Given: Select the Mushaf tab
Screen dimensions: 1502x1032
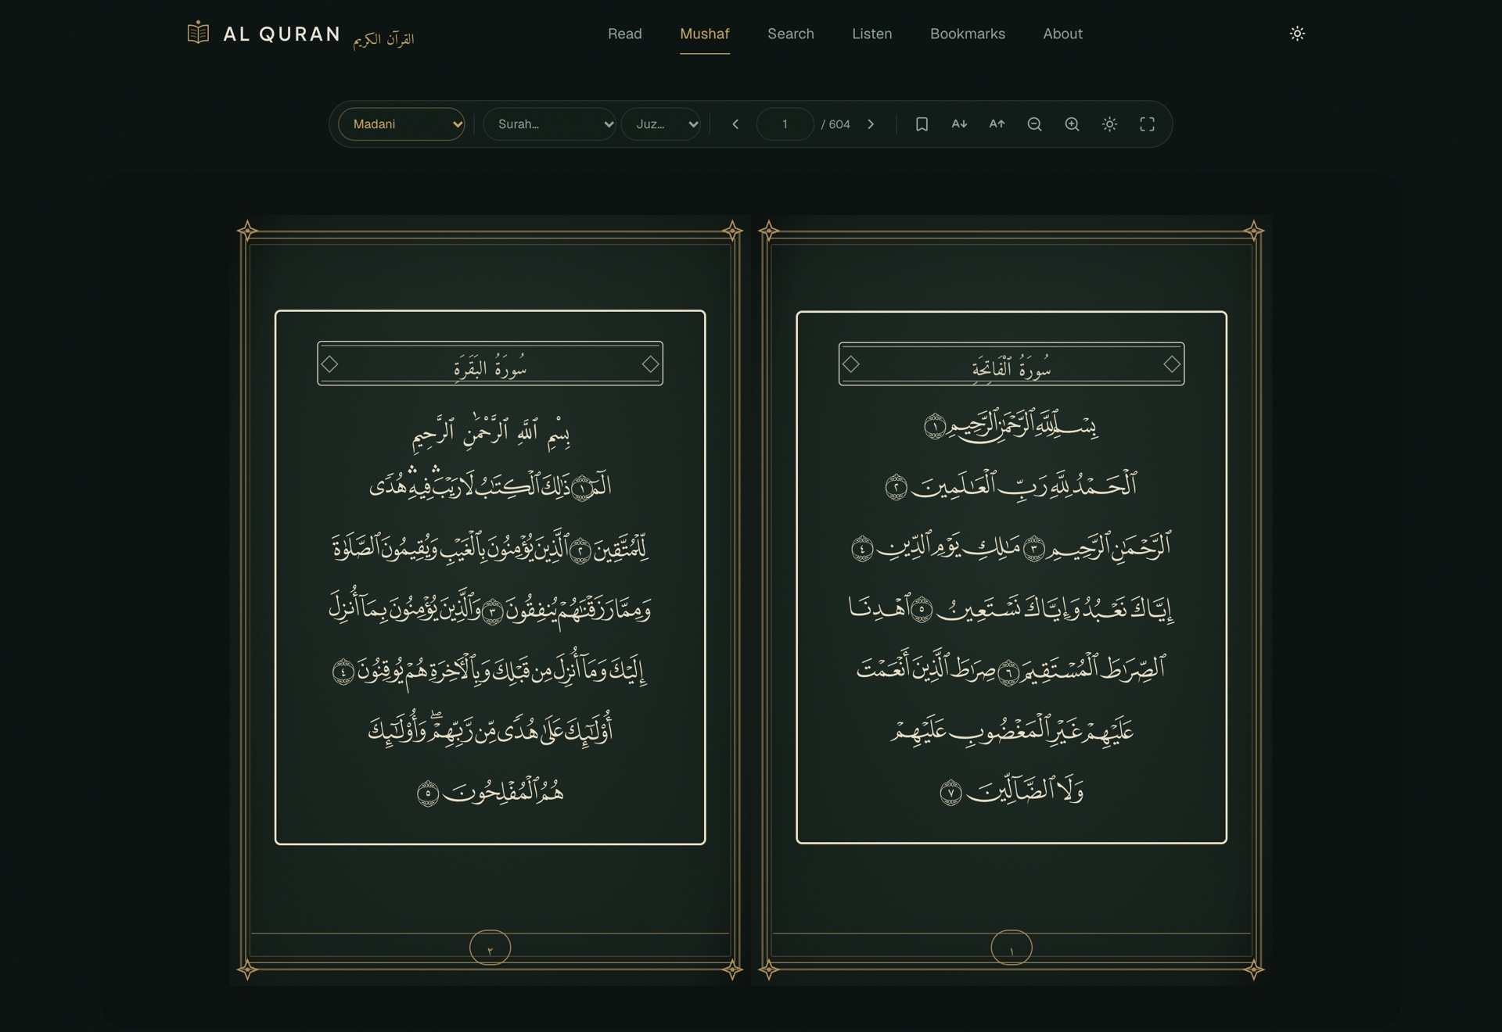Looking at the screenshot, I should point(704,34).
